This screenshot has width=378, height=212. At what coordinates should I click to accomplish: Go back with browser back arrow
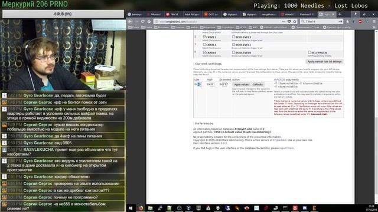[x=130, y=21]
